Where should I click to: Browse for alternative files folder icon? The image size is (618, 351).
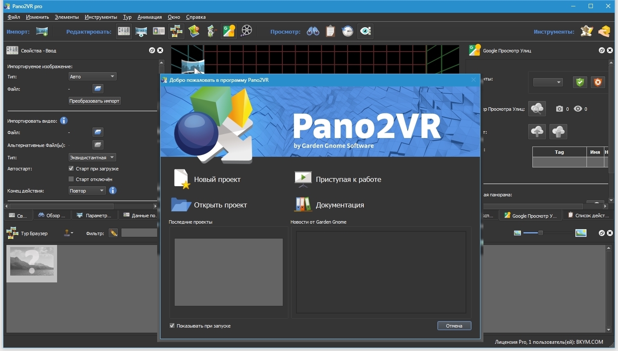click(x=98, y=145)
